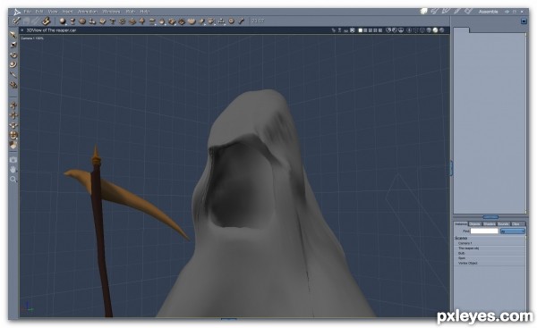Open the View menu

(53, 12)
